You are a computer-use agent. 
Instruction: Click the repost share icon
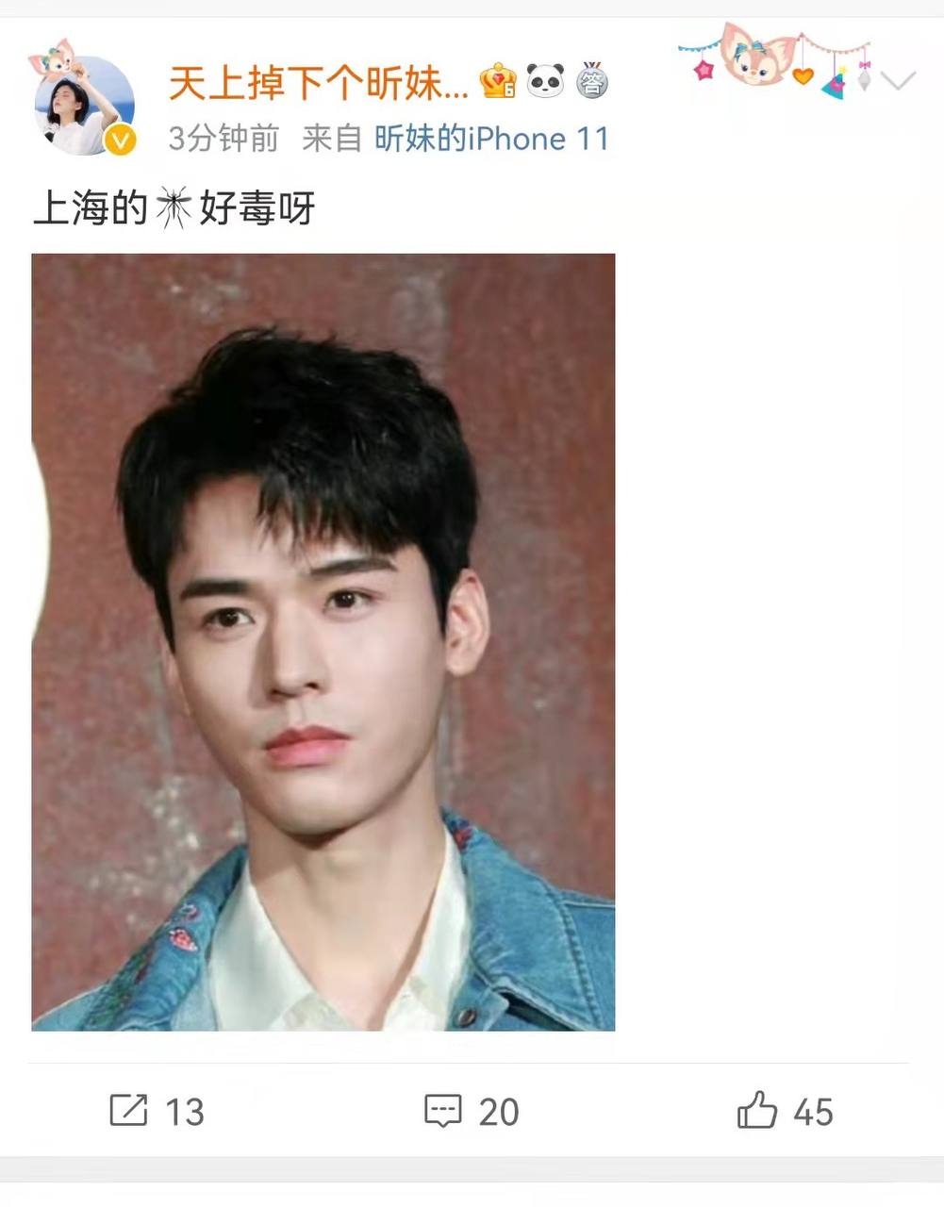pyautogui.click(x=128, y=1111)
